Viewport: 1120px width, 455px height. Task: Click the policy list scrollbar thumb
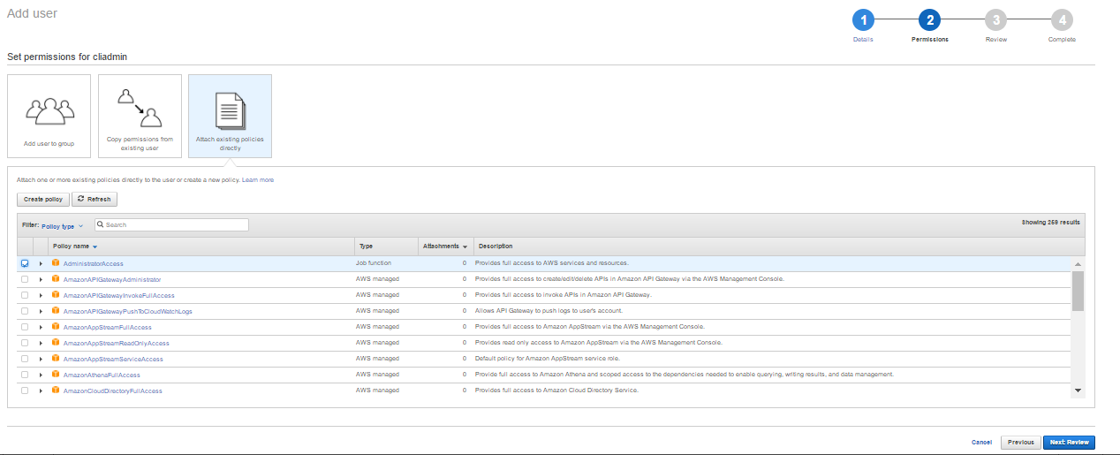point(1078,291)
